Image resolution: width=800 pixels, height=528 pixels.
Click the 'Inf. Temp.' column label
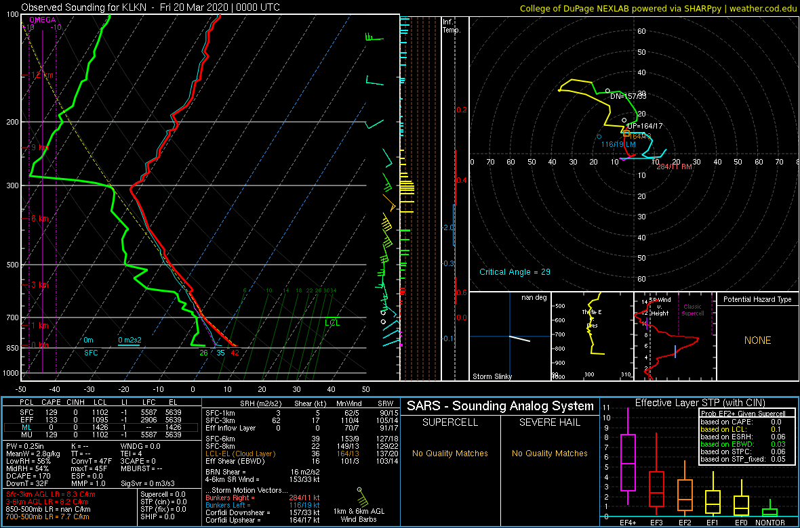coord(452,26)
